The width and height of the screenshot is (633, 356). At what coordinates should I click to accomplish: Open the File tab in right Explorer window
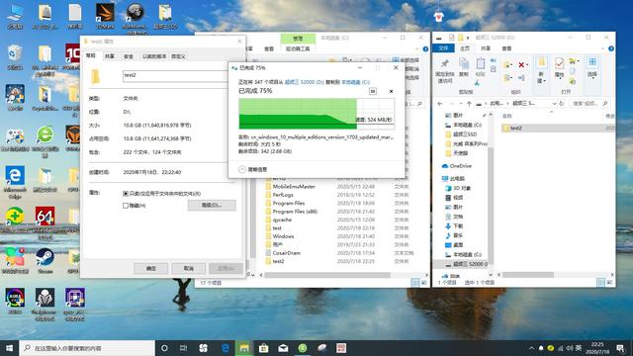coord(443,48)
